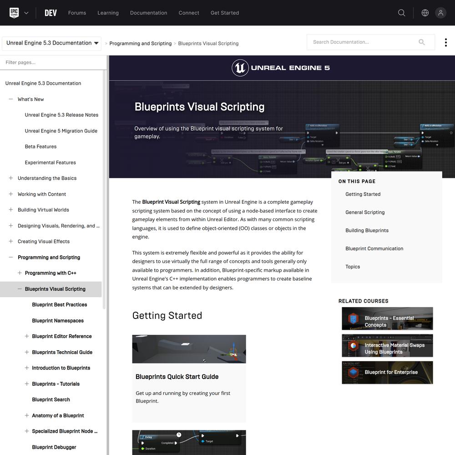
Task: Click the documentation search magnifier icon
Action: click(422, 42)
